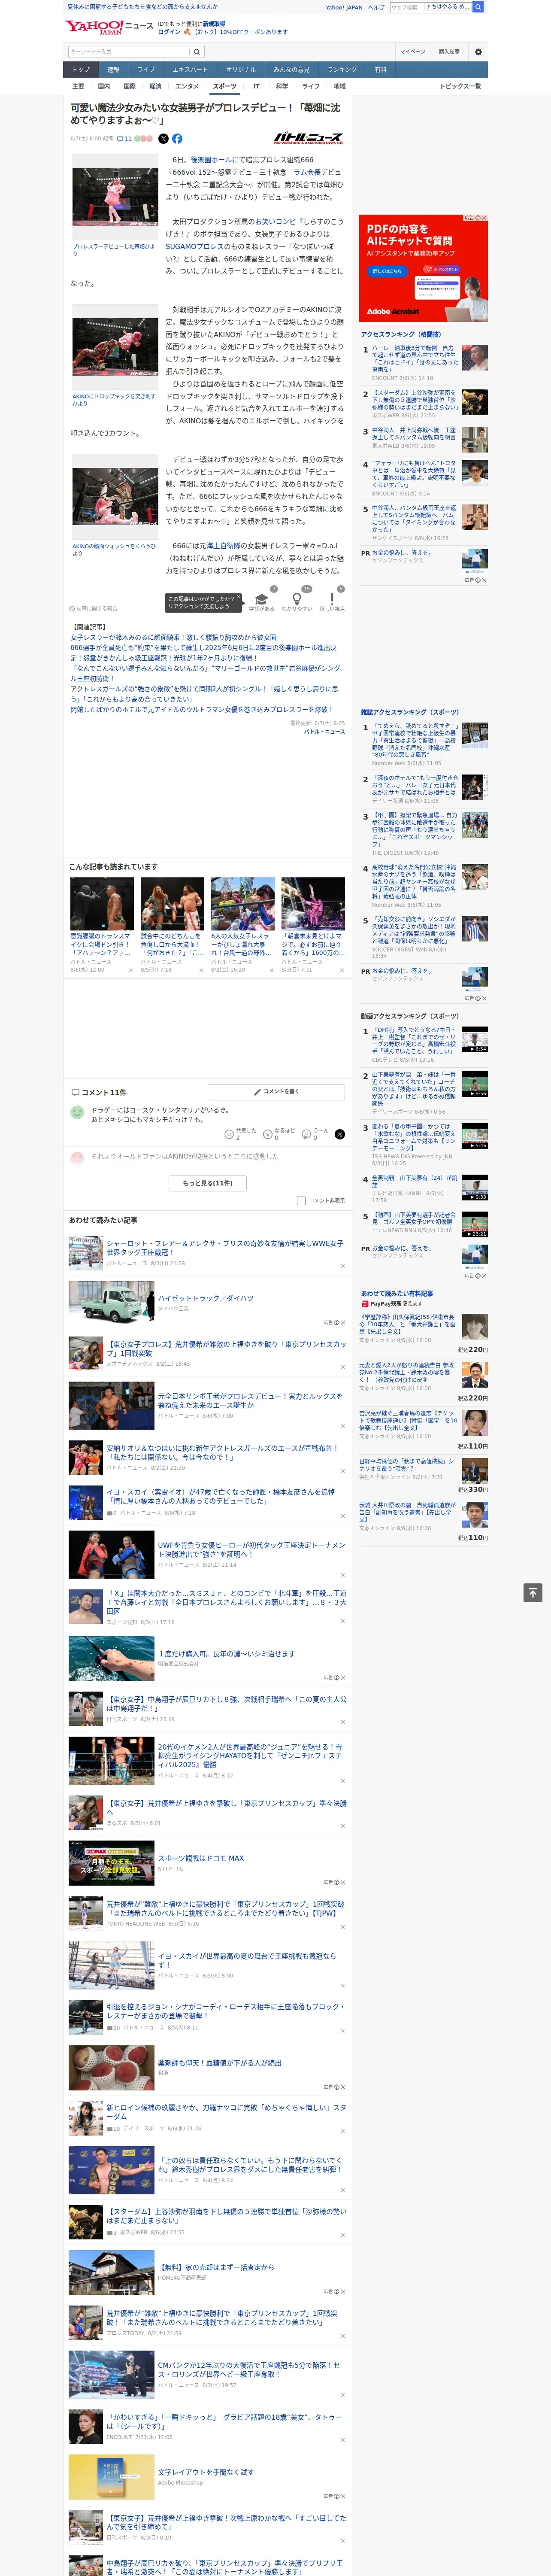Viewport: 551px width, 2576px height.
Task: Select the トップ navigation tab
Action: pyautogui.click(x=81, y=70)
